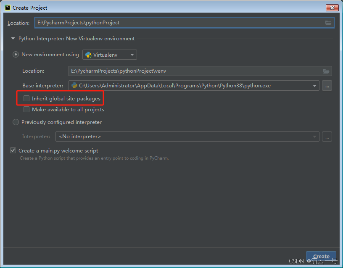Click the Python icon in the Base interpreter field

[x=74, y=85]
